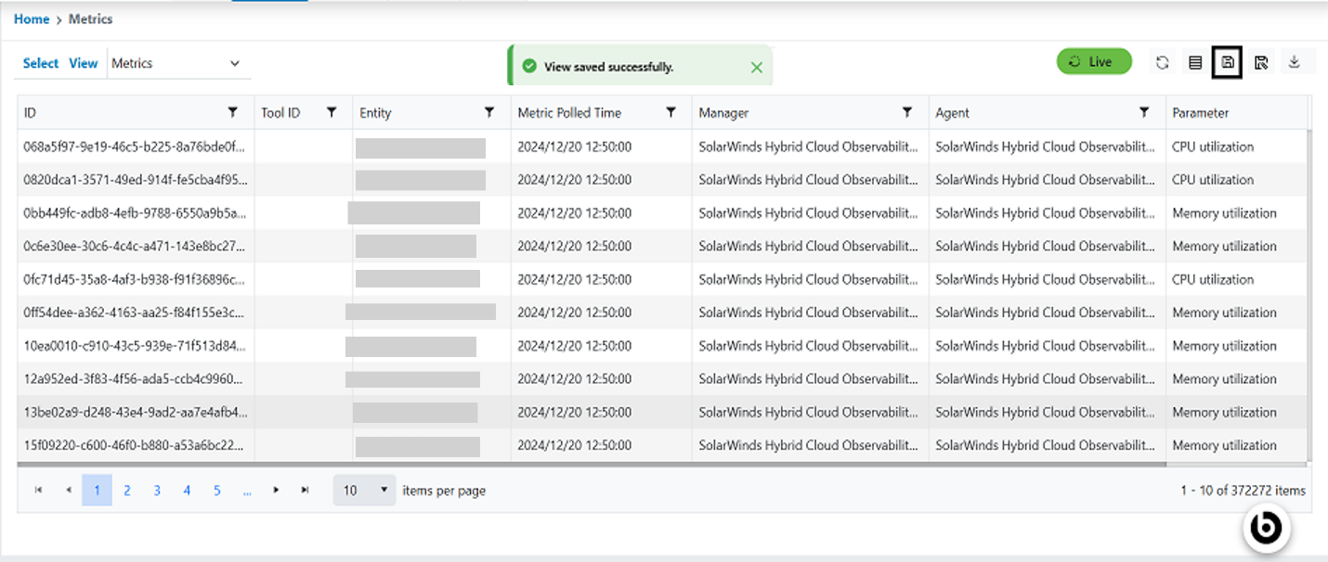Screen dimensions: 1328x562
Task: Click the round chat widget button
Action: click(1266, 528)
